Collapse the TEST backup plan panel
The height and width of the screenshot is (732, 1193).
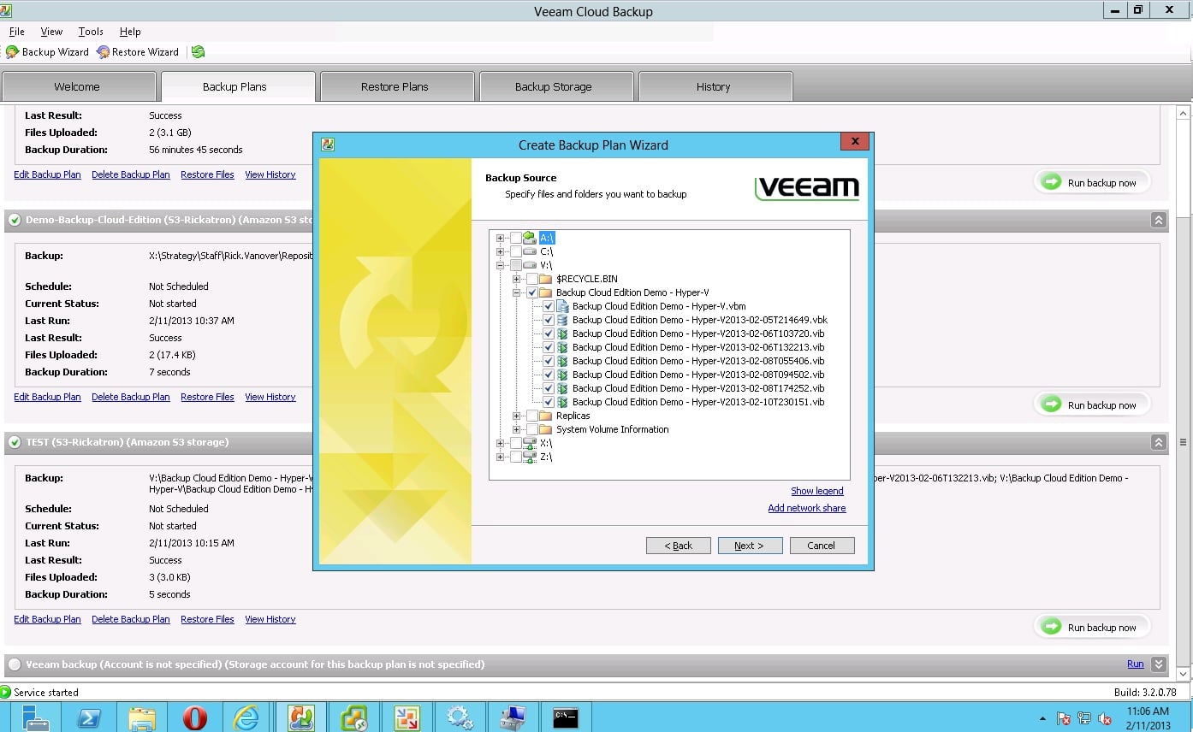pyautogui.click(x=1158, y=442)
